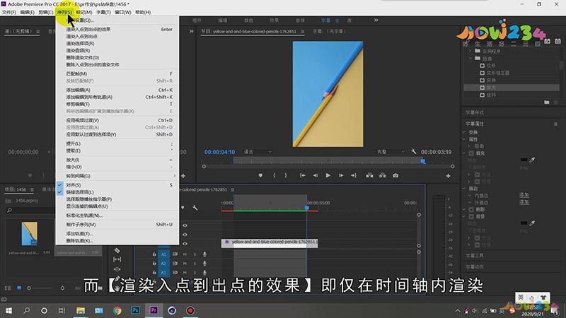Pick background color with the 背景 eyedropper
Screen dimensions: 566x318
click(532, 223)
